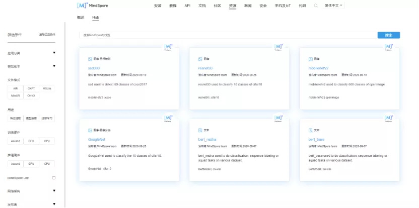
Task: Click text category icon on bert_nezha card
Action: coord(200,130)
